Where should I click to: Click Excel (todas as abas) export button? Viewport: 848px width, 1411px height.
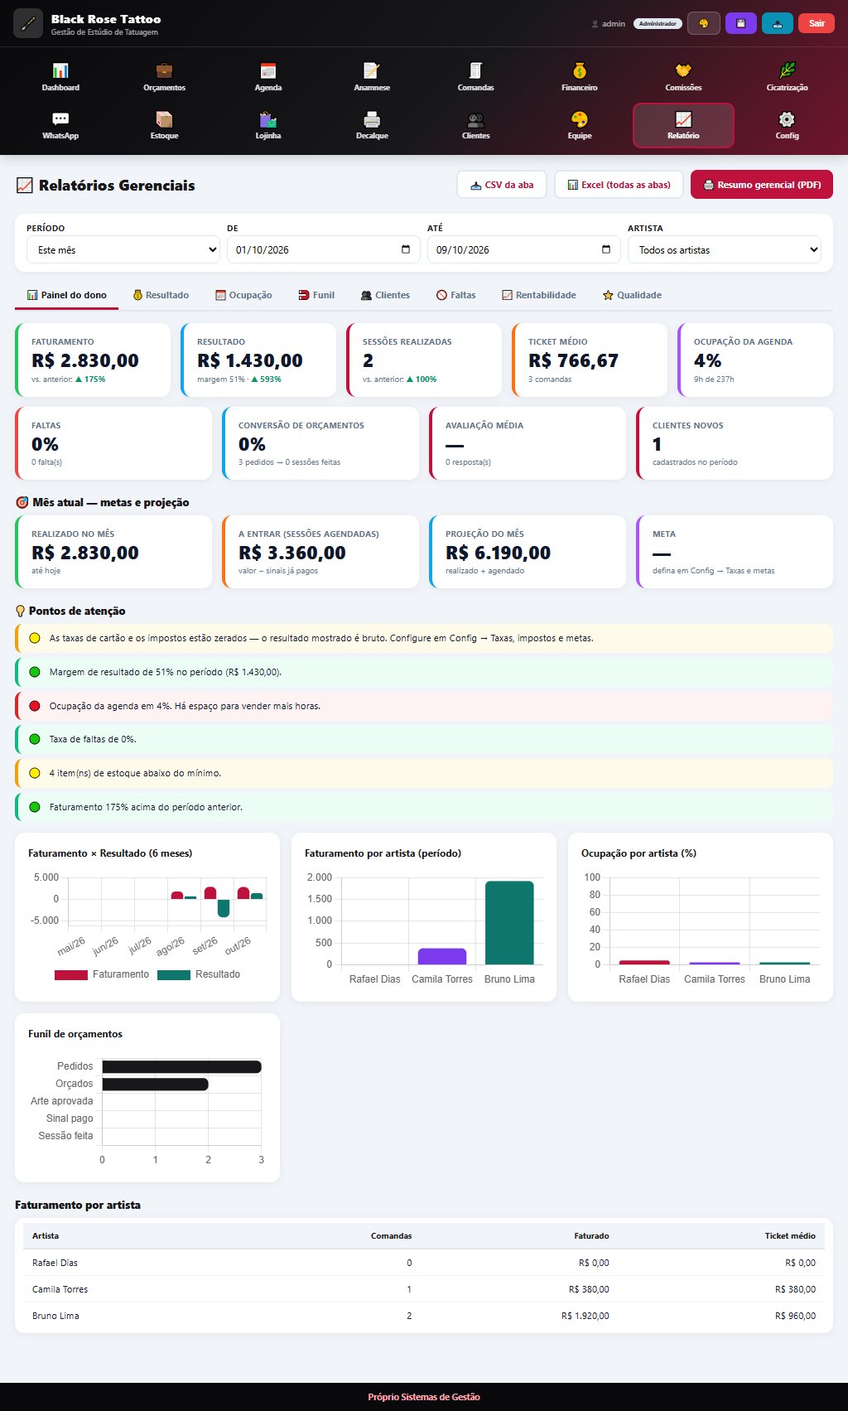coord(619,185)
